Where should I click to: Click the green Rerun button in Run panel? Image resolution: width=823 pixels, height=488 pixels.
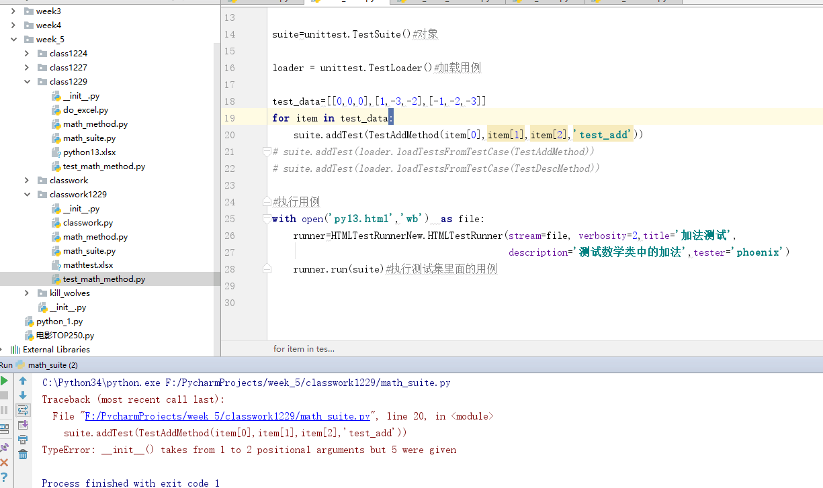click(5, 381)
